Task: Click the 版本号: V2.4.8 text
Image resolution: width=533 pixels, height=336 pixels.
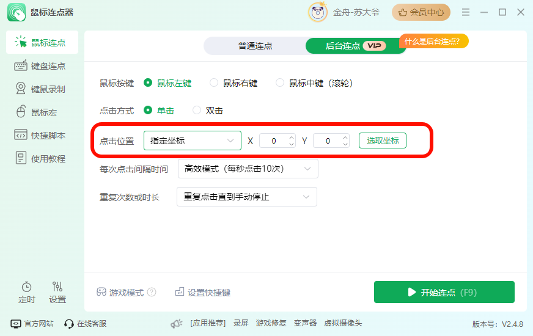Action: (x=498, y=324)
